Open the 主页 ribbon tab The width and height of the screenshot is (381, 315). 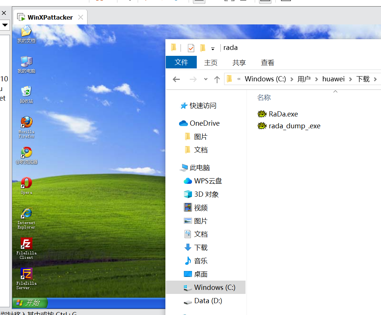[x=211, y=62]
